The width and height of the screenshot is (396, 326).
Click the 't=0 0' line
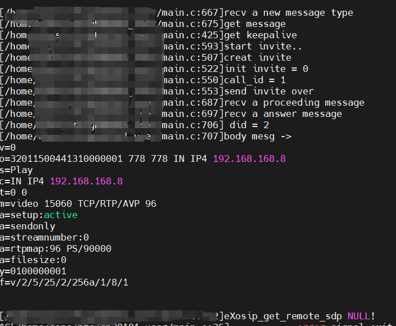13,193
